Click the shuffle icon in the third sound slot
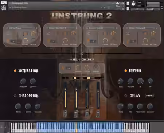The width and height of the screenshot is (164, 133). tap(89, 33)
